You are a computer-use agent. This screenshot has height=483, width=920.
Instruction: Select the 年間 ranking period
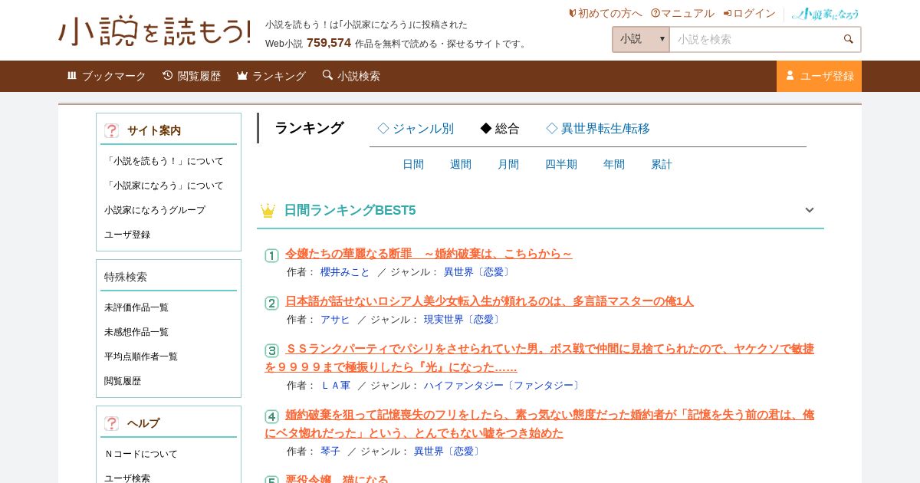614,164
